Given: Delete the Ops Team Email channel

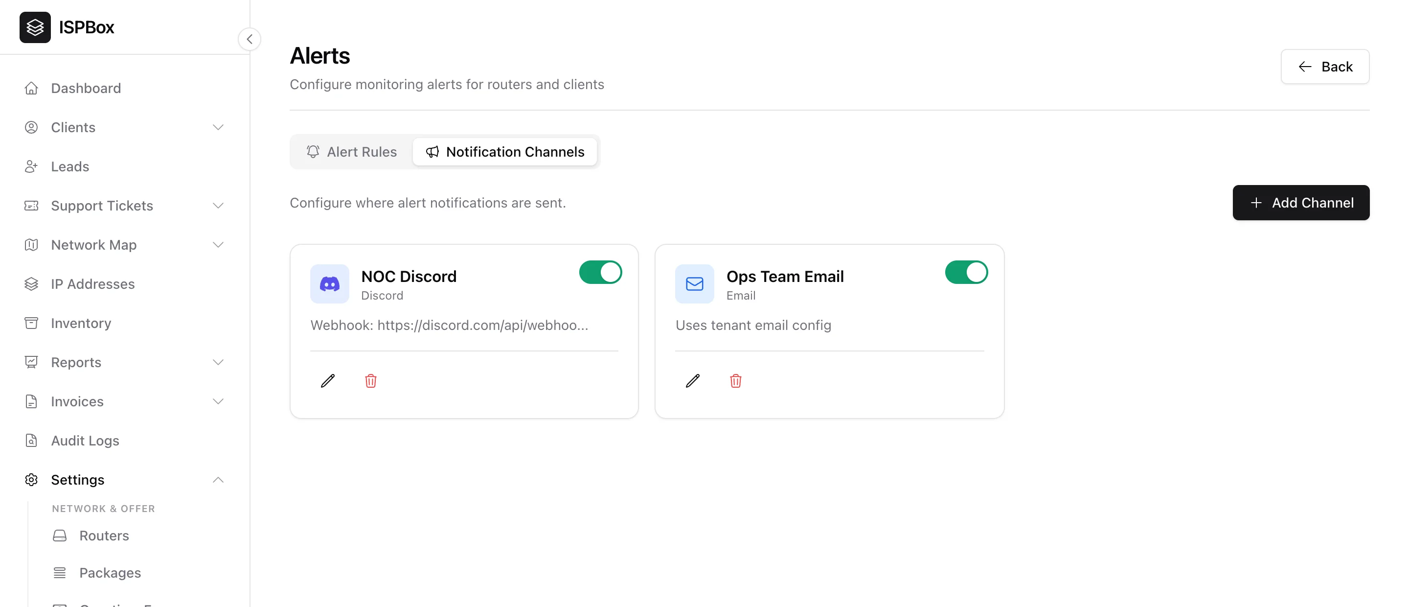Looking at the screenshot, I should (736, 380).
